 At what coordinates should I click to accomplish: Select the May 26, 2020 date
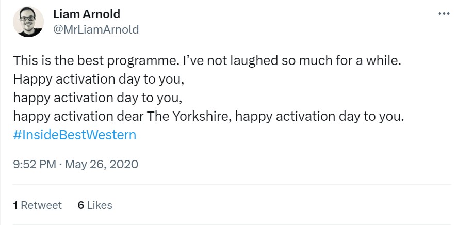point(101,165)
